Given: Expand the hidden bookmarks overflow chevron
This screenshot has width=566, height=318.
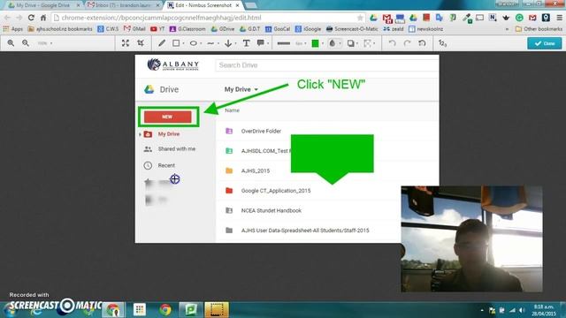Looking at the screenshot, I should (507, 29).
